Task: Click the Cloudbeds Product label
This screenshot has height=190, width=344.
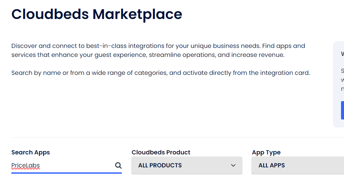Action: click(161, 152)
